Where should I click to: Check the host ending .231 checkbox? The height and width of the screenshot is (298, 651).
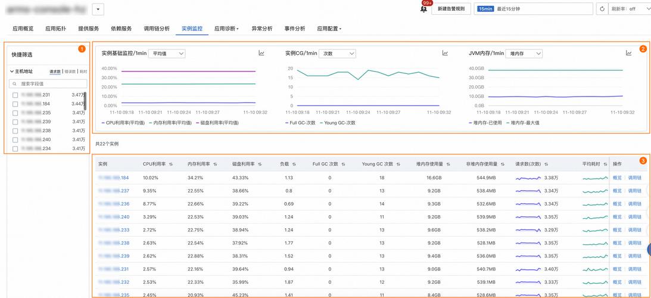15,95
